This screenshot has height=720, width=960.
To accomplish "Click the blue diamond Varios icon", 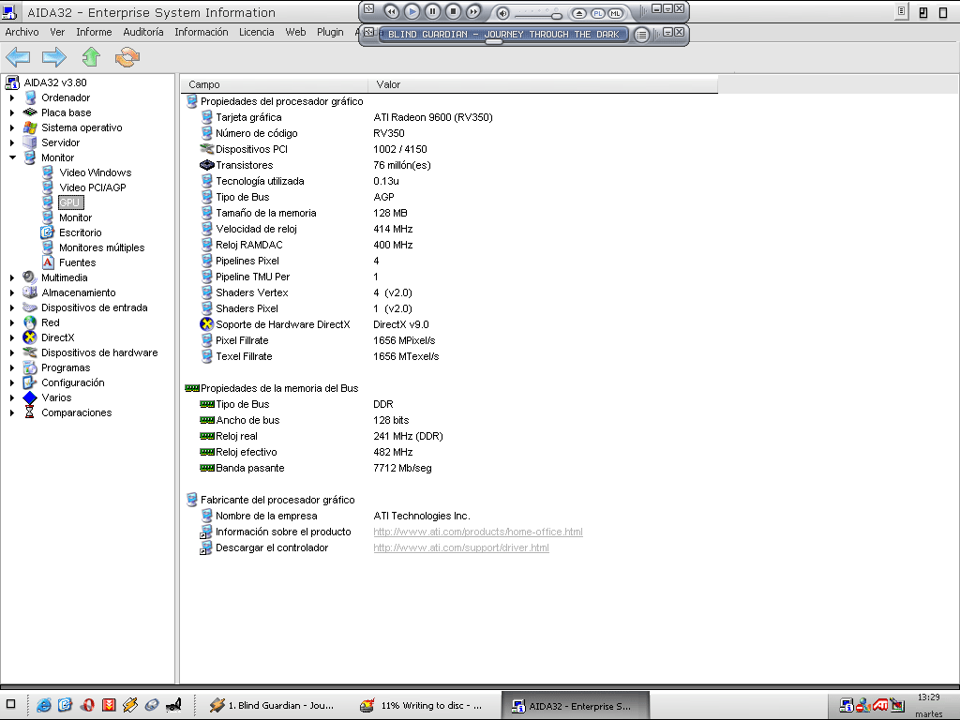I will pos(29,397).
